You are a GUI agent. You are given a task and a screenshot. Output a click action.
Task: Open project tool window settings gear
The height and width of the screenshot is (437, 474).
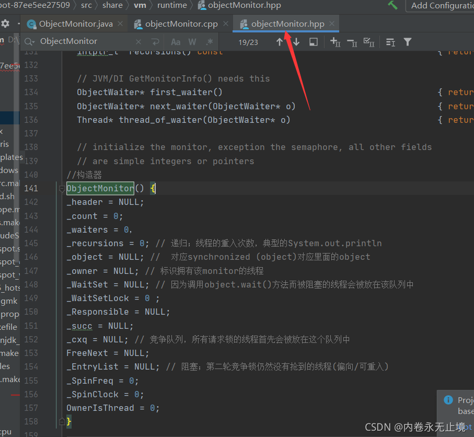[x=5, y=24]
